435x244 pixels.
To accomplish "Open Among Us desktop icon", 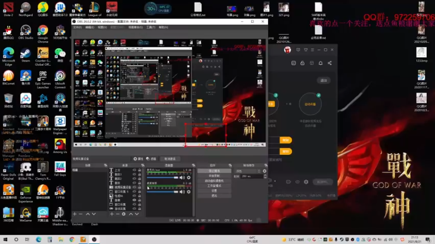I will pos(60,146).
